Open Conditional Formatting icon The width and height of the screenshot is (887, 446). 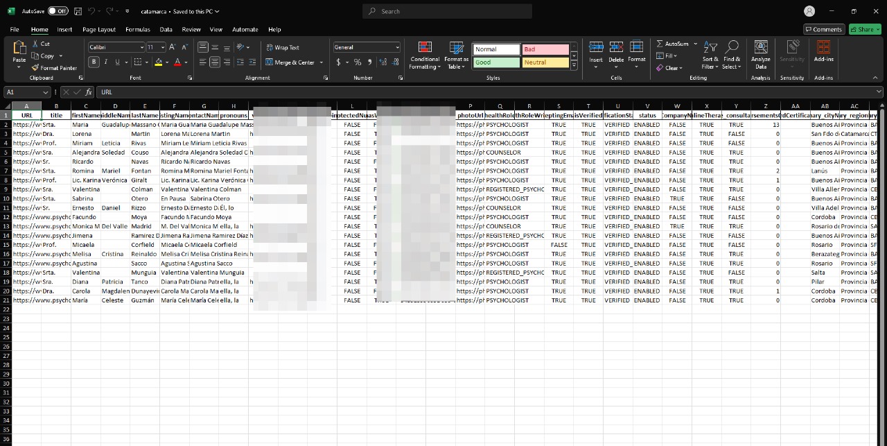(x=425, y=47)
